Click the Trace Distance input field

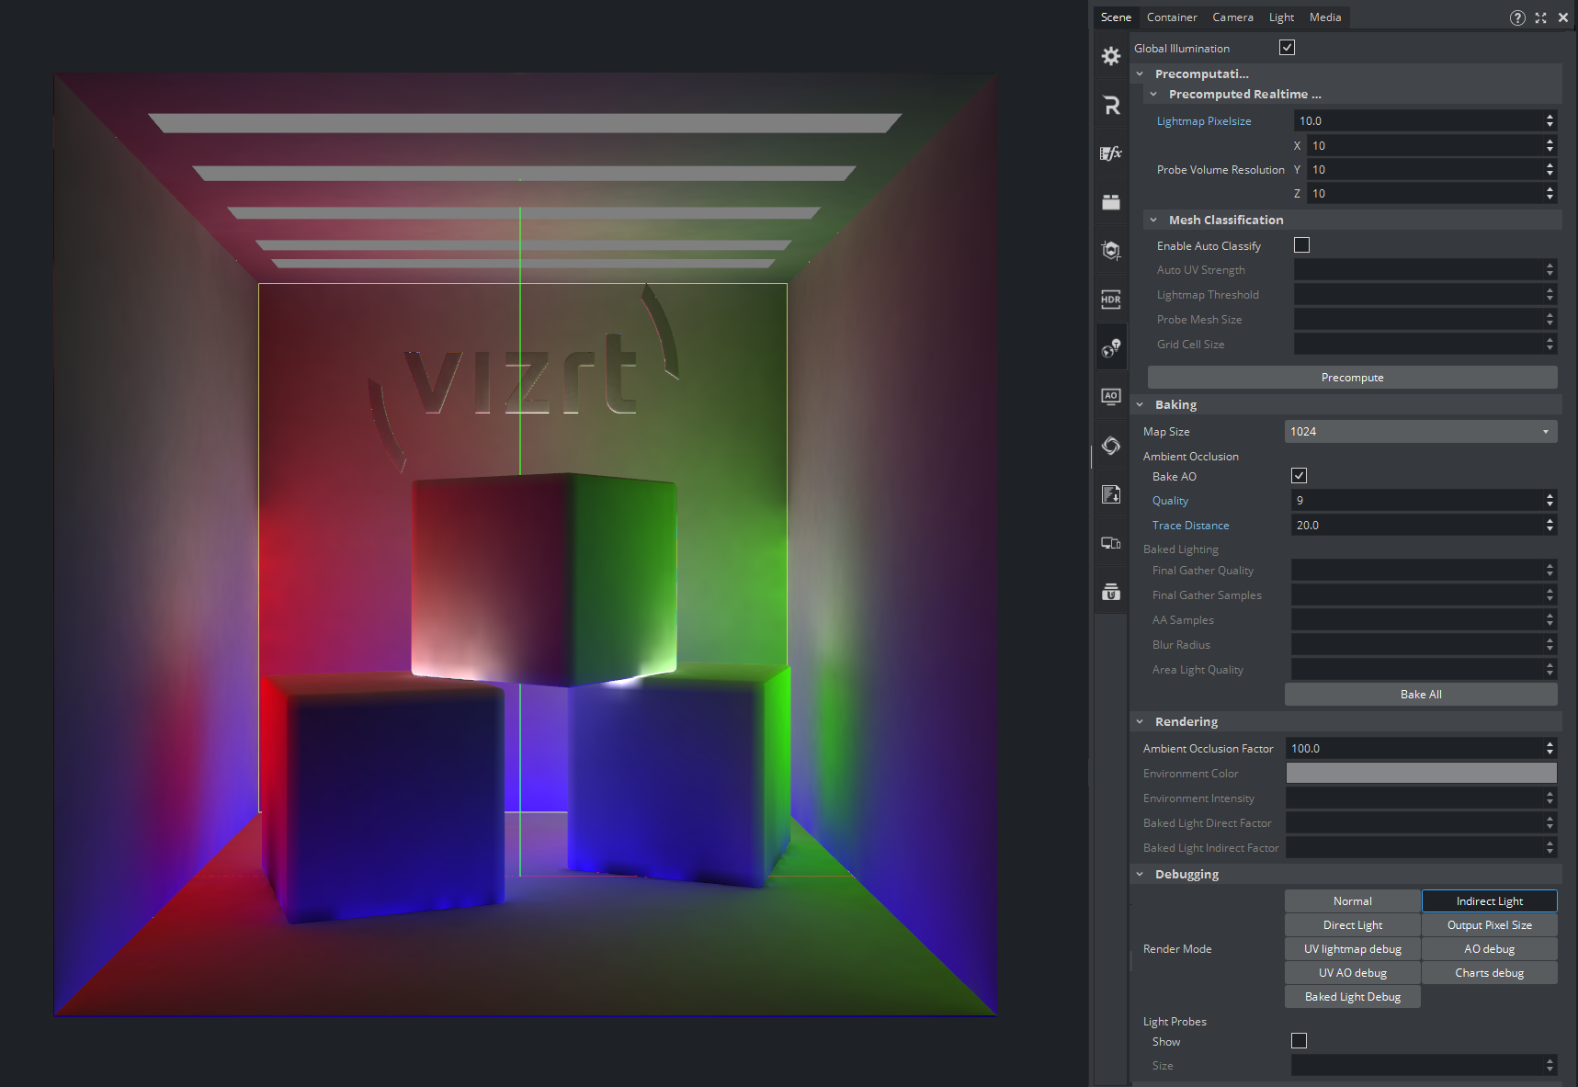click(1416, 526)
